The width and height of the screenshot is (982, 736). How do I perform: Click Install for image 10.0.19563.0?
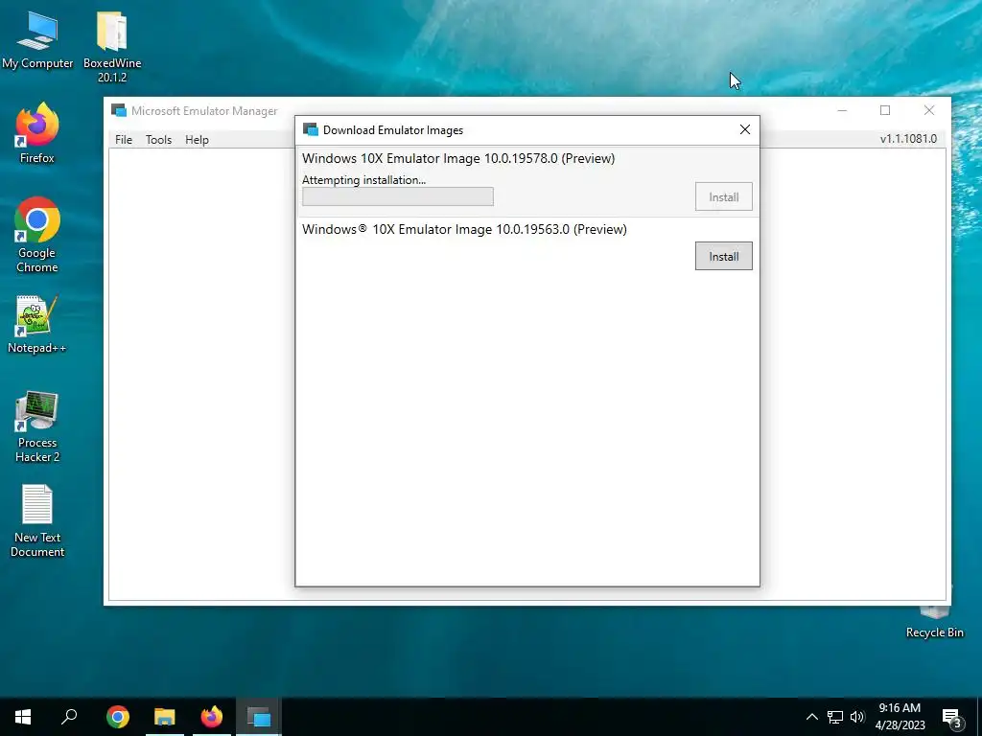tap(723, 256)
